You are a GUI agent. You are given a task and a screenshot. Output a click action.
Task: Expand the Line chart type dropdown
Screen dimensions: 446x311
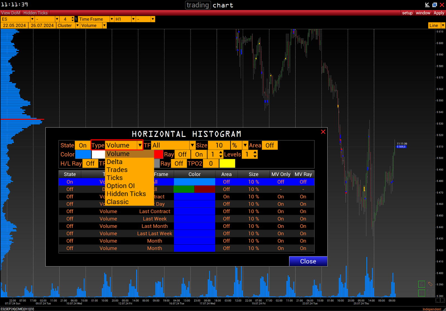point(443,26)
